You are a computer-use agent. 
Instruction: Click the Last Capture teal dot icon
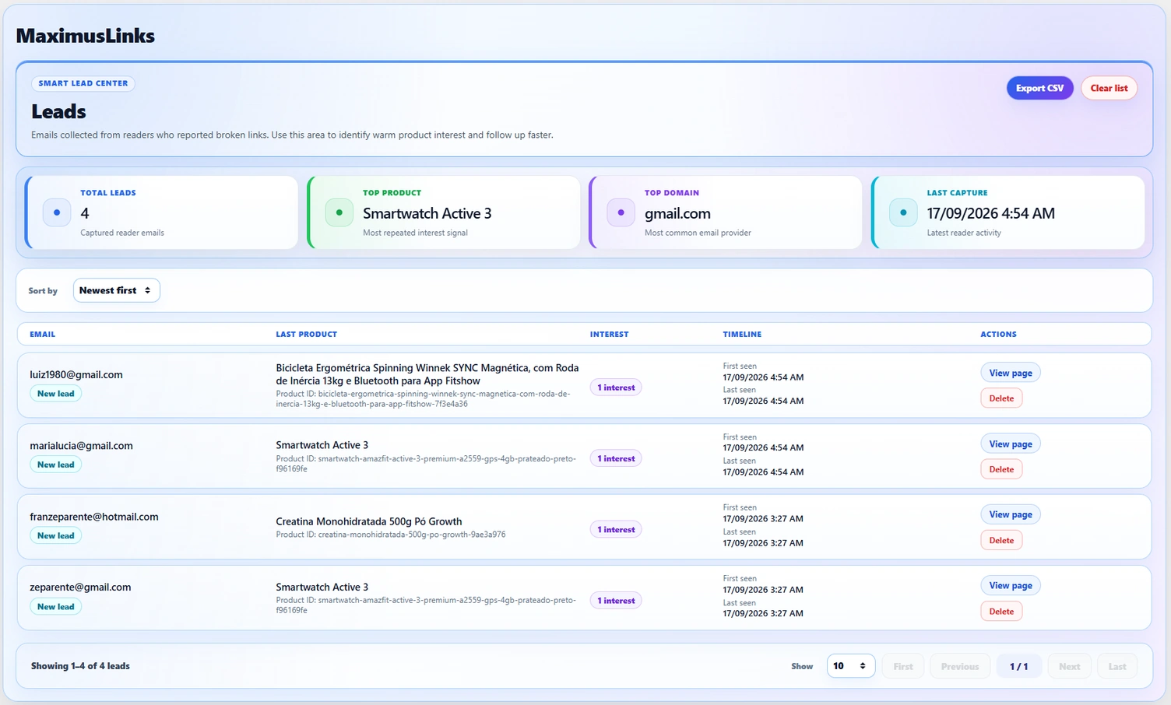(x=903, y=212)
